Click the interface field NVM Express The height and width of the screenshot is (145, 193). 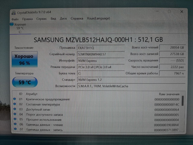pyautogui.click(x=101, y=61)
